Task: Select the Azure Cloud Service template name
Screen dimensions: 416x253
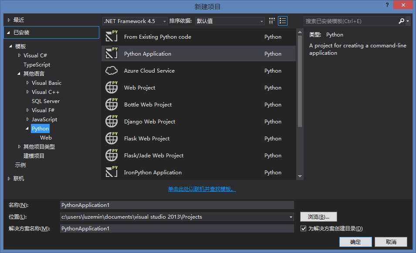Action: point(149,71)
